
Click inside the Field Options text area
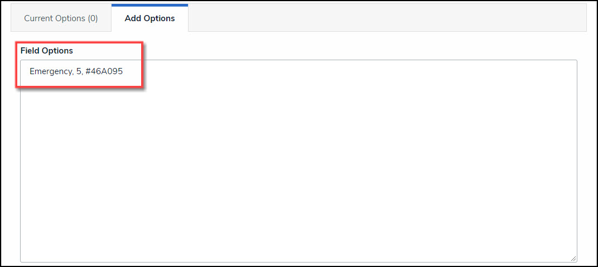tap(298, 161)
